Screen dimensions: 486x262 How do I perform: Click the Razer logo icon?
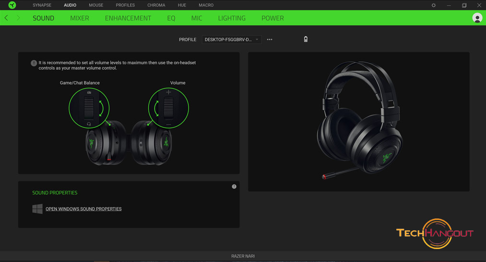(12, 5)
